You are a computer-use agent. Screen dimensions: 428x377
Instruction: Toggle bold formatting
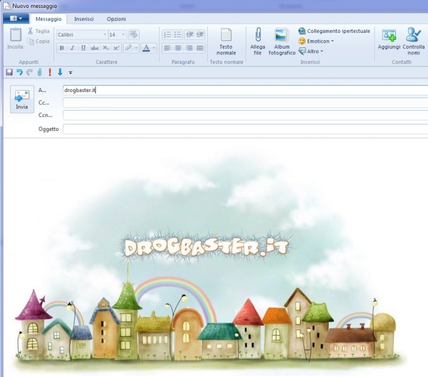(x=61, y=48)
